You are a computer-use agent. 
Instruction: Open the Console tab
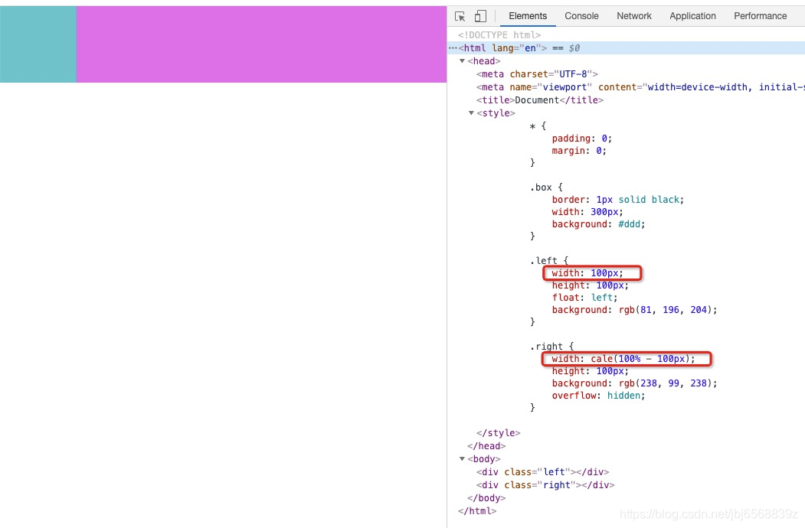[581, 16]
